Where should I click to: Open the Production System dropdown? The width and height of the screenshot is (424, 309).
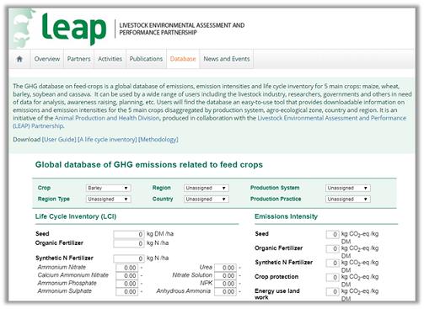(348, 188)
